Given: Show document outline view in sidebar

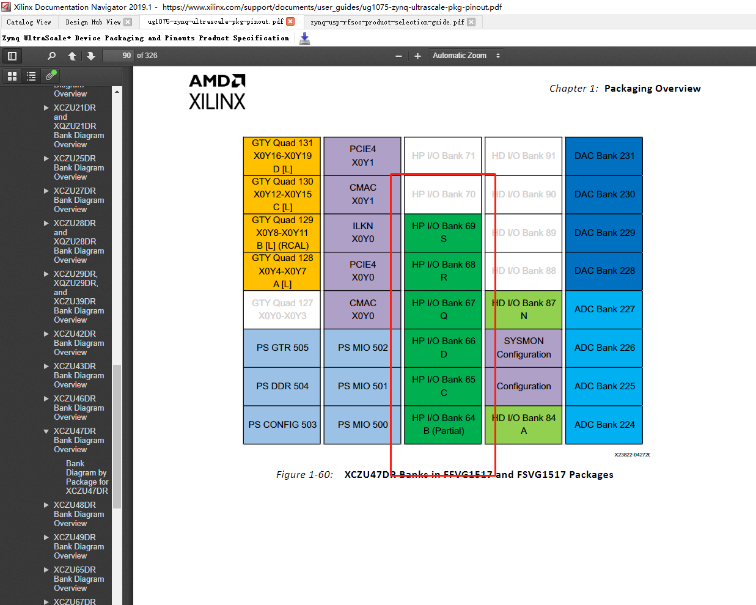Looking at the screenshot, I should pyautogui.click(x=31, y=76).
